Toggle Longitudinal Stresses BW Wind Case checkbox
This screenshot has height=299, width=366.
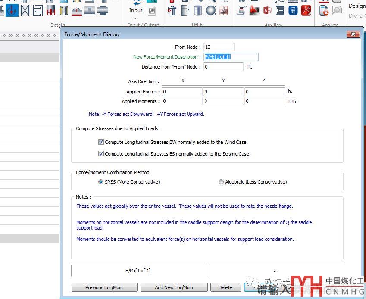101,142
